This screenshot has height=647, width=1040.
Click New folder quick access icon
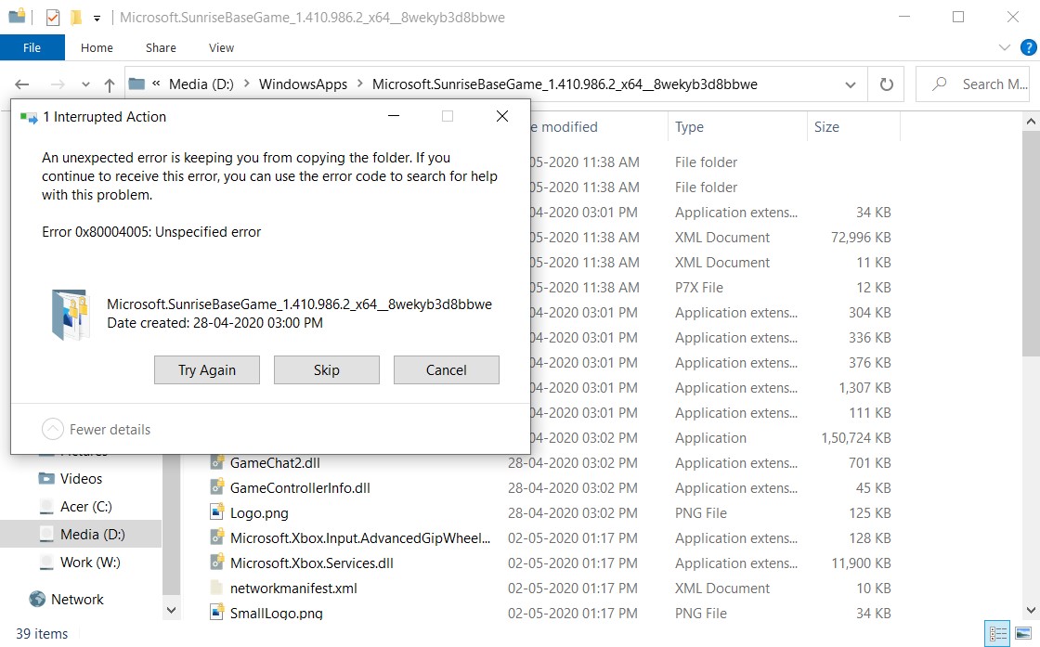coord(76,18)
